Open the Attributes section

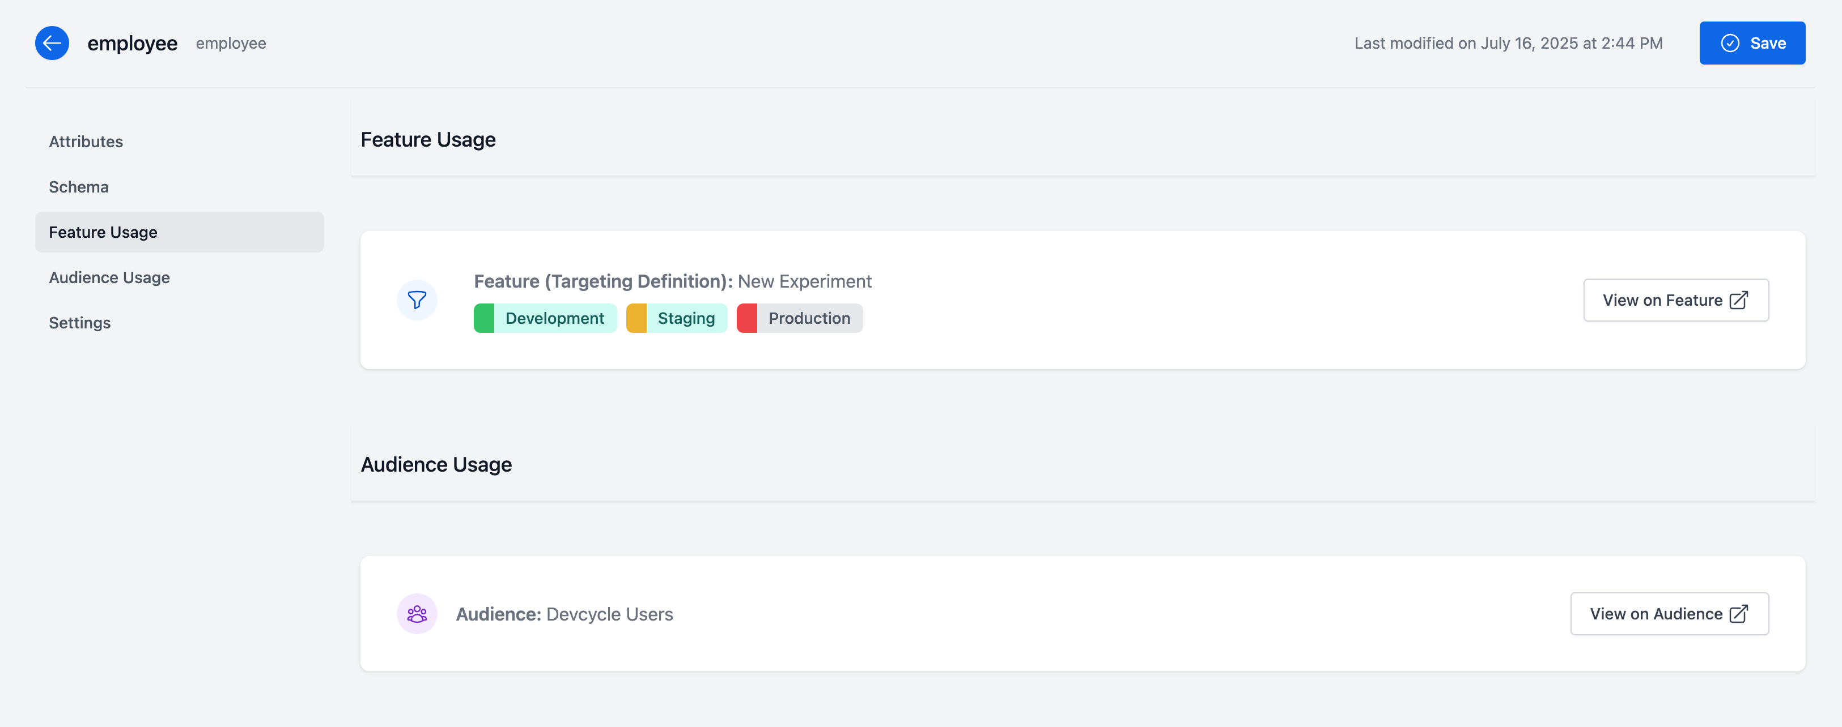86,142
